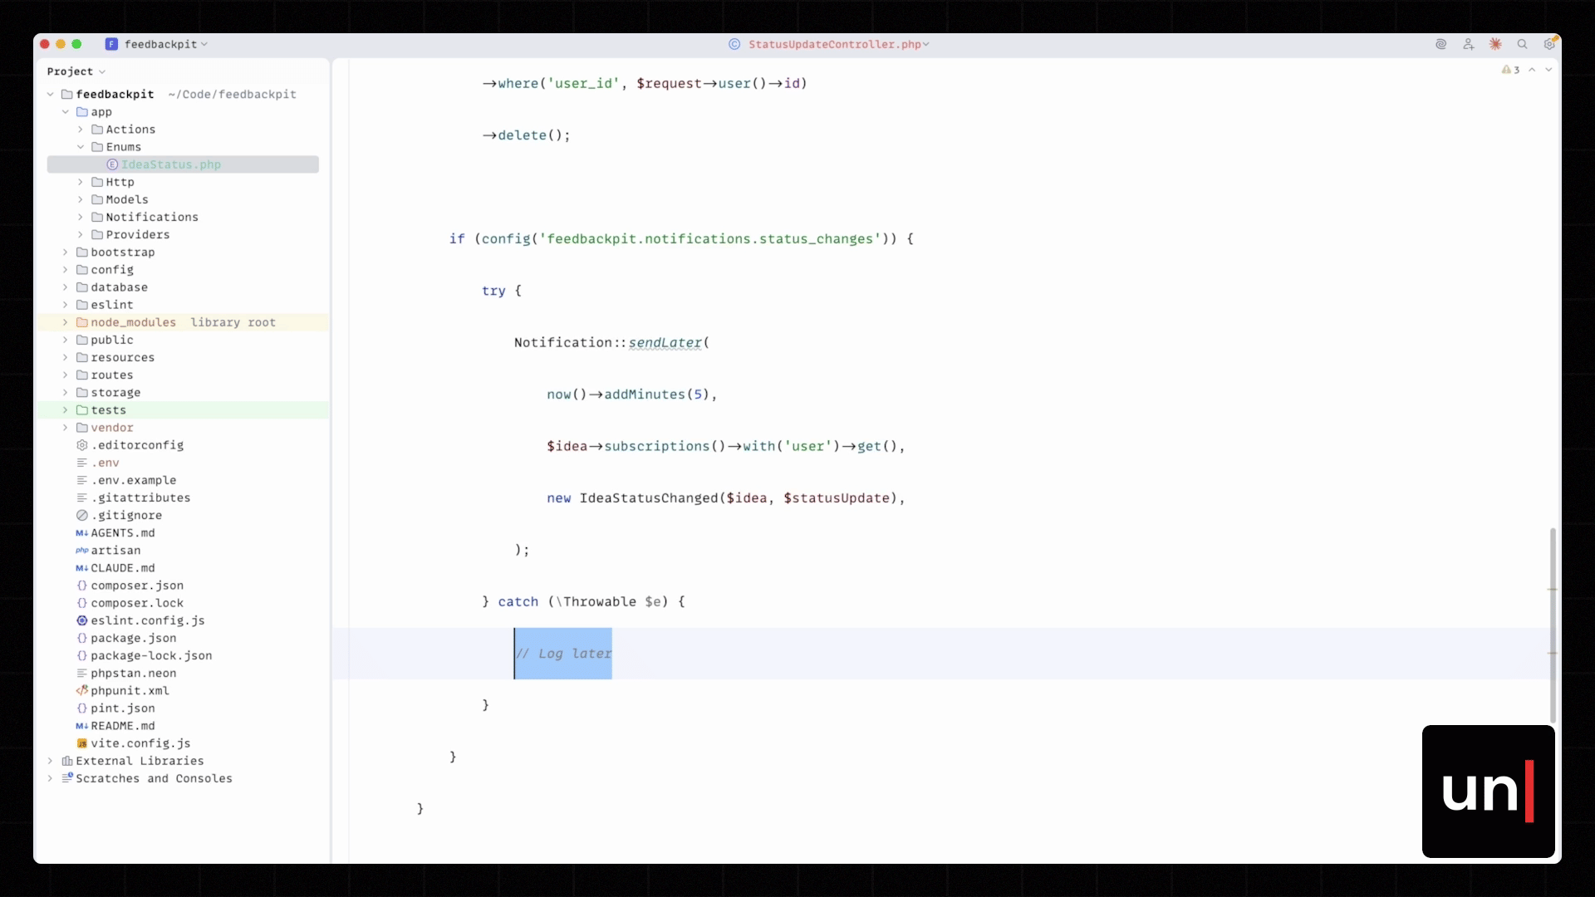Click the add collaborator person icon
The width and height of the screenshot is (1595, 897).
tap(1469, 45)
